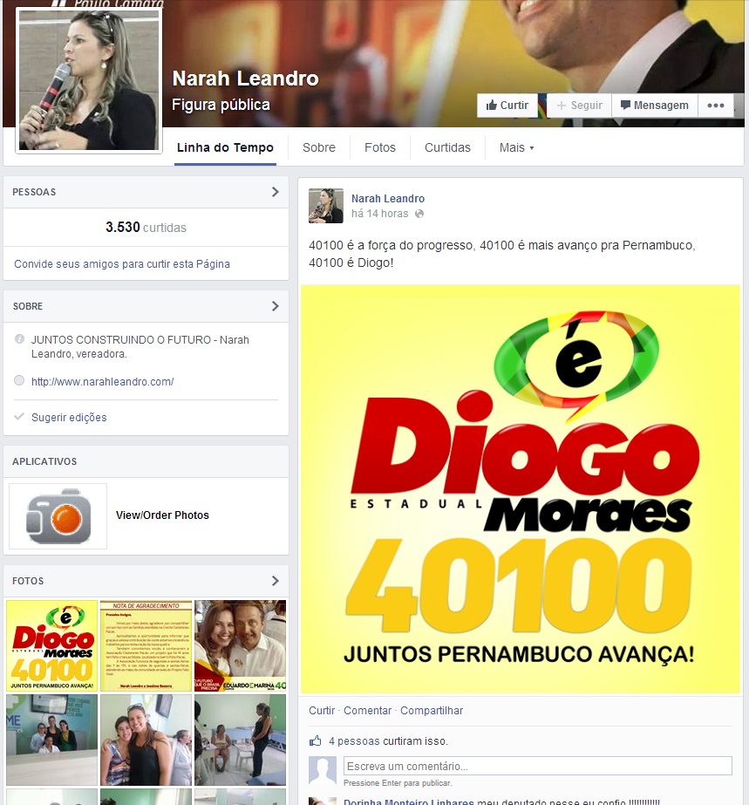Open the post timestamp há 14 horas

tap(379, 214)
